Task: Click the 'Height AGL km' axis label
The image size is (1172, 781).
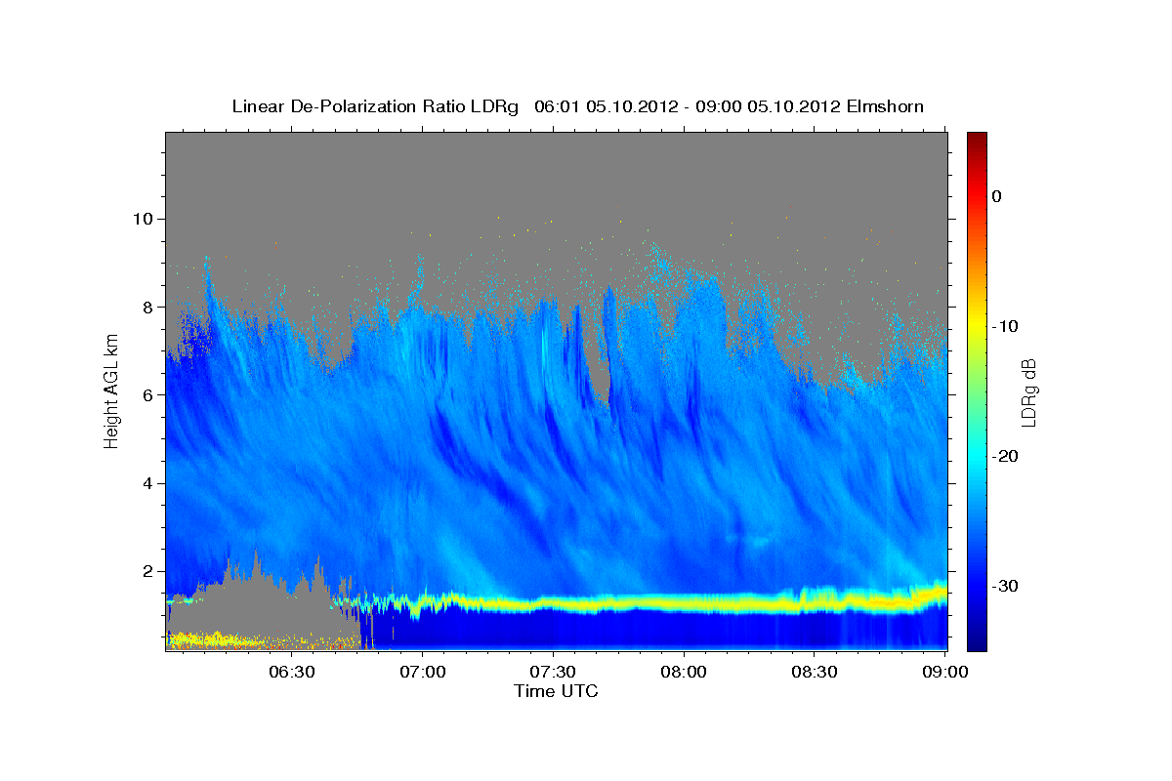Action: pos(111,390)
